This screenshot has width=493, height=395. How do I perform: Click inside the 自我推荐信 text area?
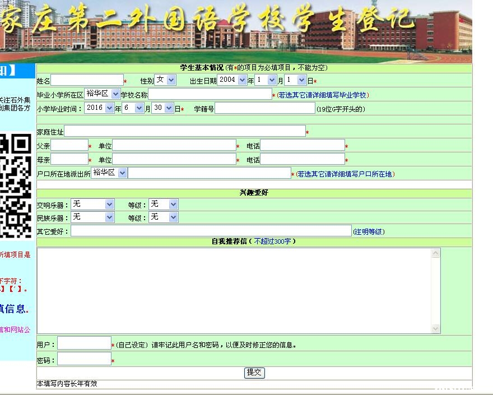click(x=234, y=290)
